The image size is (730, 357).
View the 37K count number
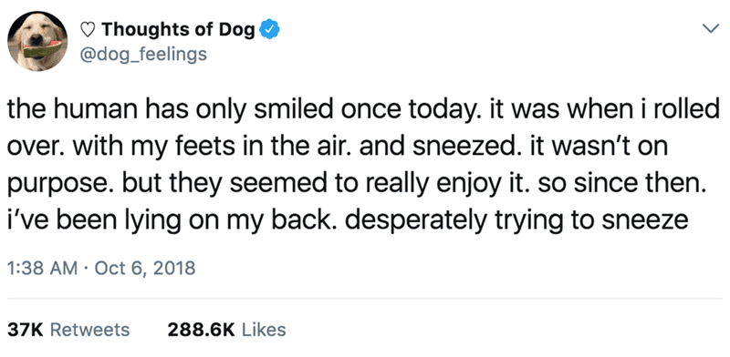click(26, 330)
